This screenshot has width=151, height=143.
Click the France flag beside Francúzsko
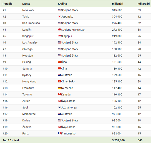(x=59, y=133)
